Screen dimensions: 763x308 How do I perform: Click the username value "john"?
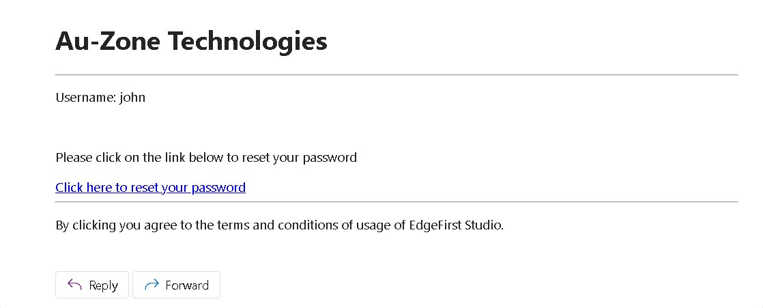pos(132,98)
